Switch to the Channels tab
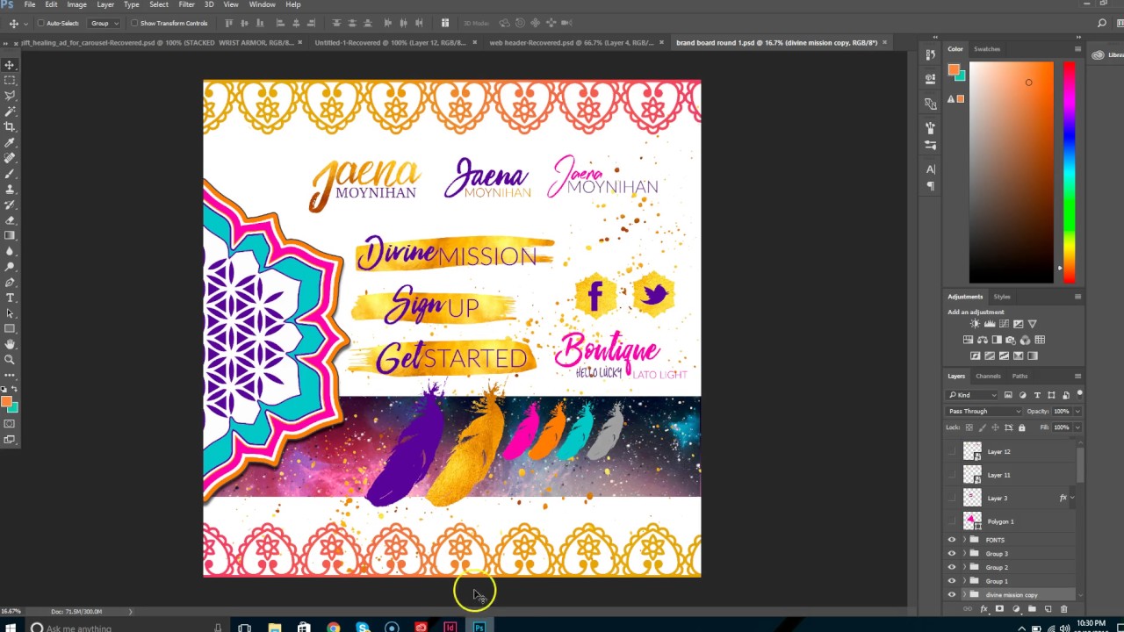Screen dimensions: 1124x632 tap(988, 376)
